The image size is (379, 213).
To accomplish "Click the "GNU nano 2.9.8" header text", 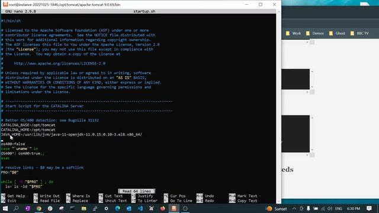I will [21, 11].
